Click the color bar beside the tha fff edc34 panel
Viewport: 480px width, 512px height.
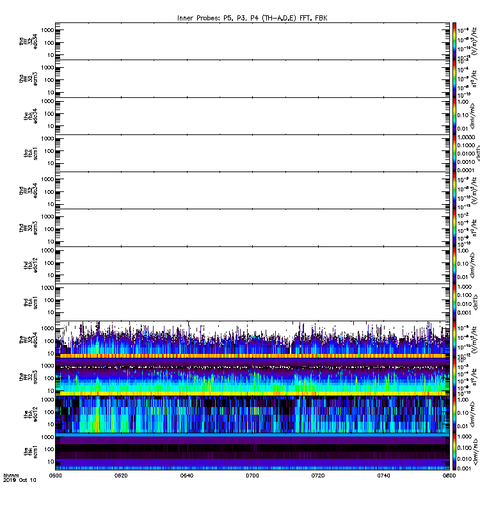(x=454, y=41)
